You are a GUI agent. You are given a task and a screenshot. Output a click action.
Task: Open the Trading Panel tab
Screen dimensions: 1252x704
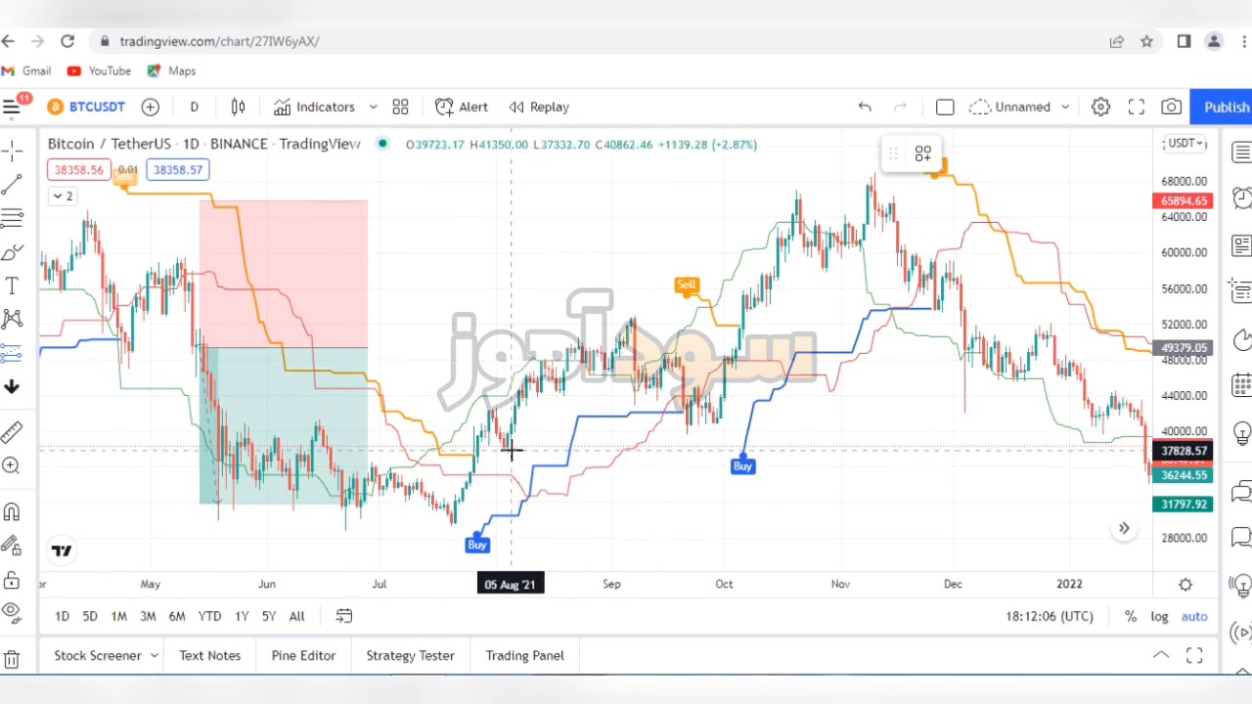(524, 655)
